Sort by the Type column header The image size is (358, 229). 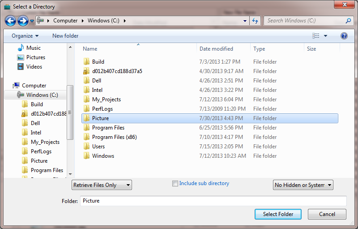click(259, 49)
